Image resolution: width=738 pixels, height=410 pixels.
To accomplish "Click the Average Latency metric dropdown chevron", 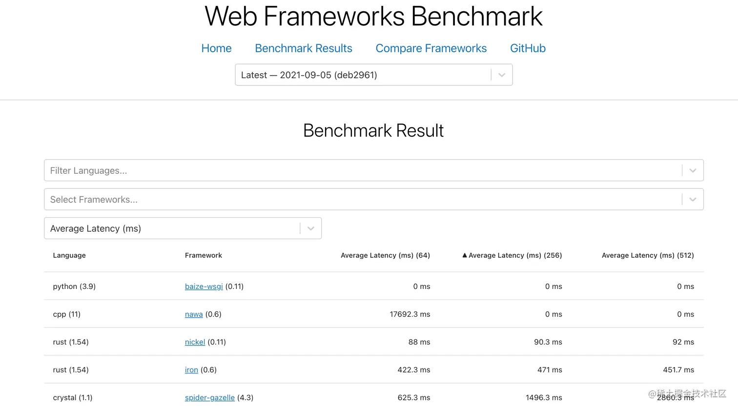I will coord(310,228).
